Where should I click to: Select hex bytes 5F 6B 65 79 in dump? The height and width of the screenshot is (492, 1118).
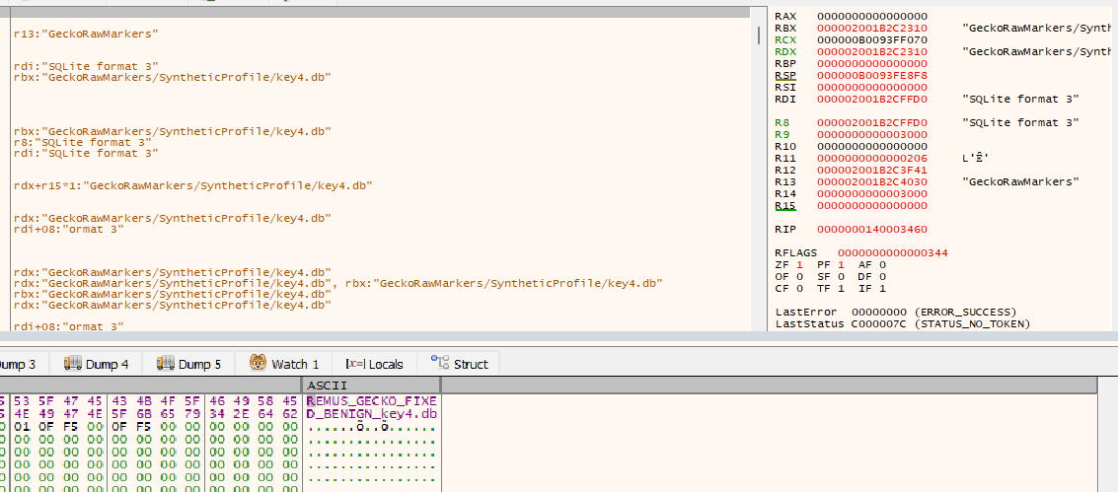[x=156, y=414]
